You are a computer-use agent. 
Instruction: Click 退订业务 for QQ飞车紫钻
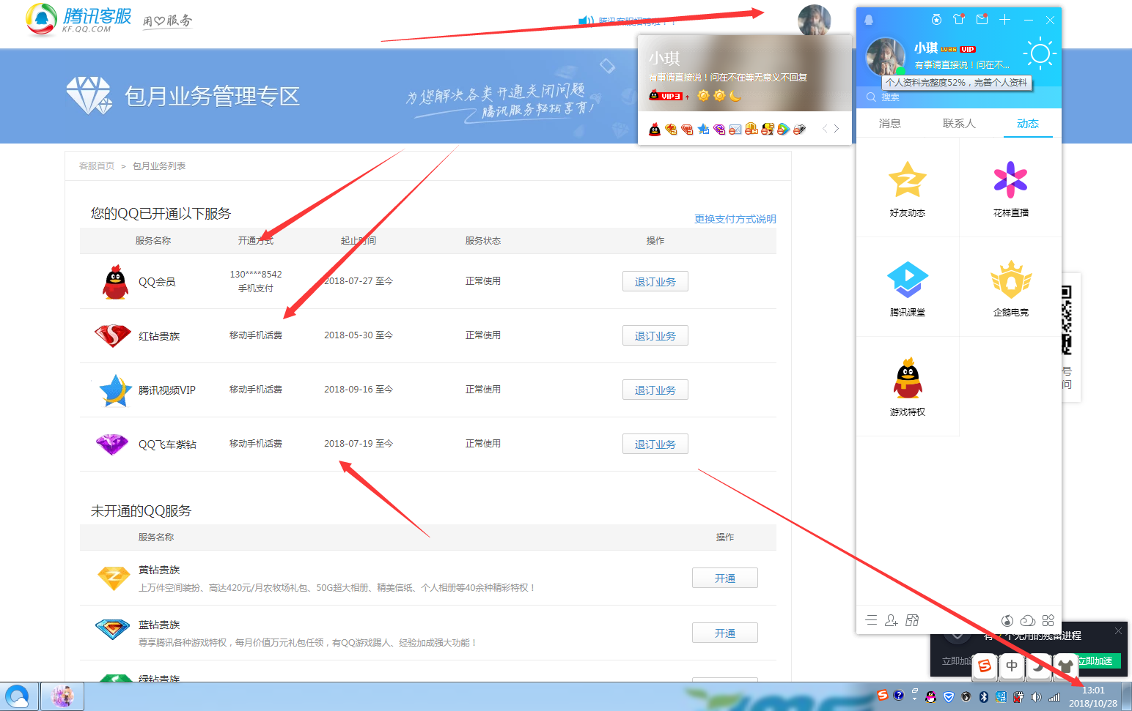click(655, 444)
